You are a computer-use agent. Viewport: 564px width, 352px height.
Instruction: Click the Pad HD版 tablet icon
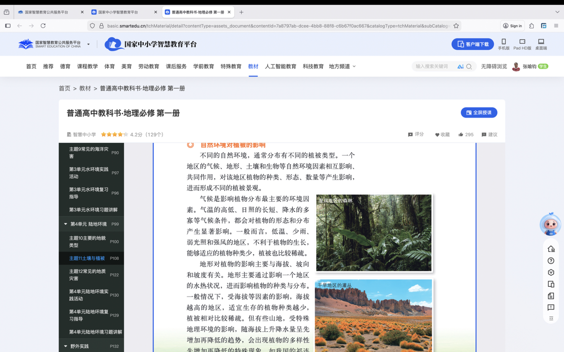[522, 42]
